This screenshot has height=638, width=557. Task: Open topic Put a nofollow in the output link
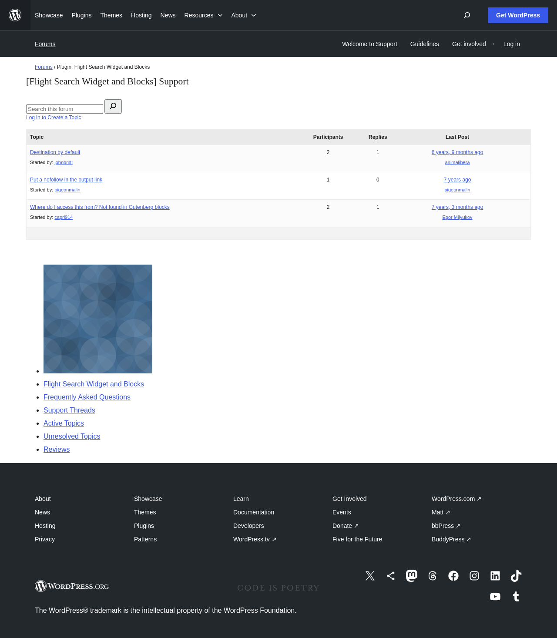(66, 180)
